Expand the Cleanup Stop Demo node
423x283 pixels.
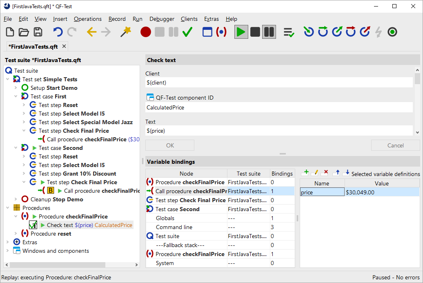pyautogui.click(x=16, y=199)
